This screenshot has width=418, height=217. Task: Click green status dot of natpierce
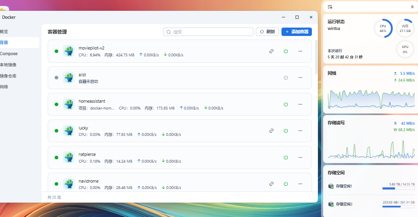pos(56,157)
